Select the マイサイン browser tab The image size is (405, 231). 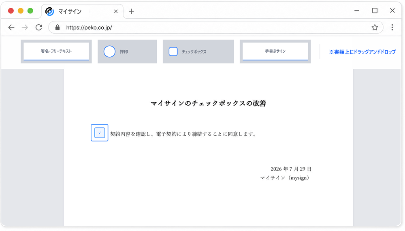point(82,11)
